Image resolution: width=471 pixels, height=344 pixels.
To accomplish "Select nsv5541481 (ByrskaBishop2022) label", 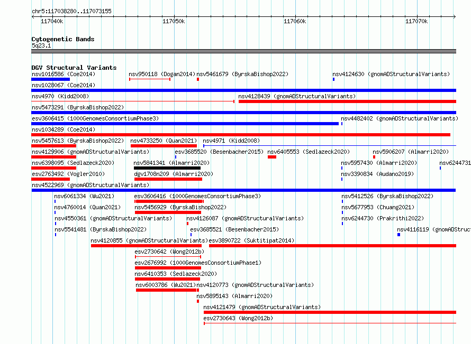I will coord(101,229).
